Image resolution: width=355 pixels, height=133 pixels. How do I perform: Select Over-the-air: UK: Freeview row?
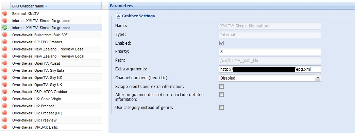52,120
